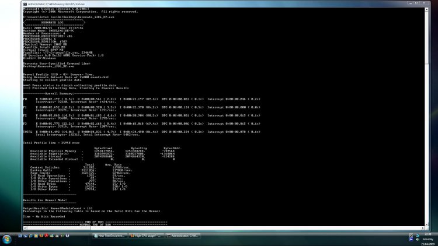The width and height of the screenshot is (438, 246).
Task: Open the taskbar clock showing Saturday
Action: [x=427, y=240]
